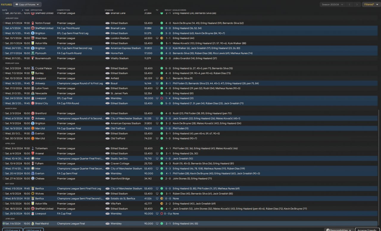Click the Brentford club badge
381x231 pixels.
[x=33, y=114]
